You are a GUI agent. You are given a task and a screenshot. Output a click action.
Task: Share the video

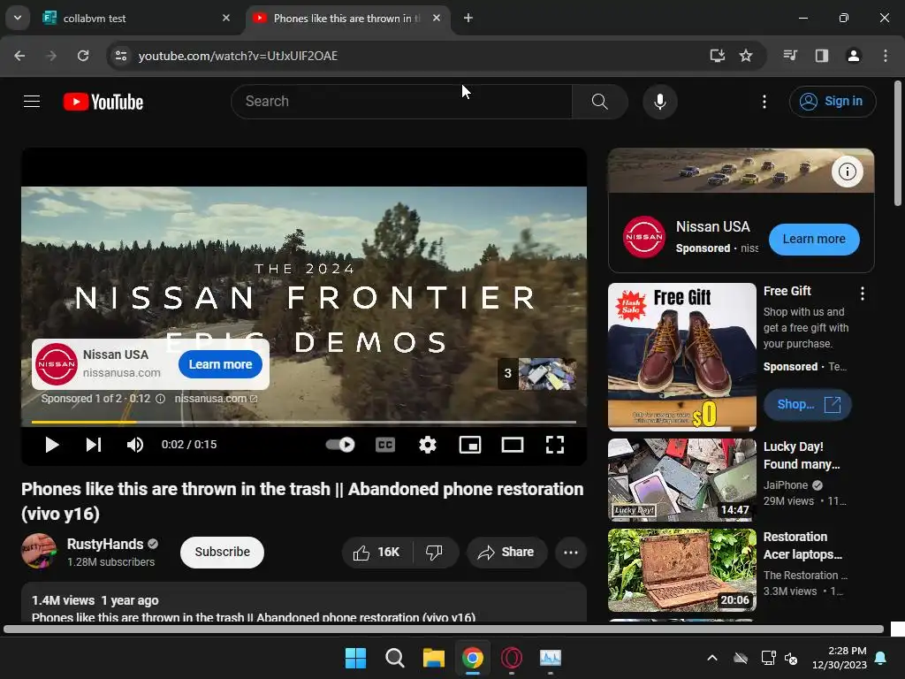click(506, 553)
